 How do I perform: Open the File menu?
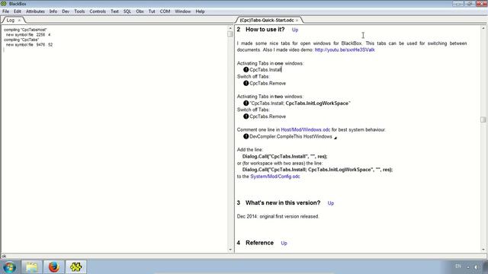(x=5, y=11)
